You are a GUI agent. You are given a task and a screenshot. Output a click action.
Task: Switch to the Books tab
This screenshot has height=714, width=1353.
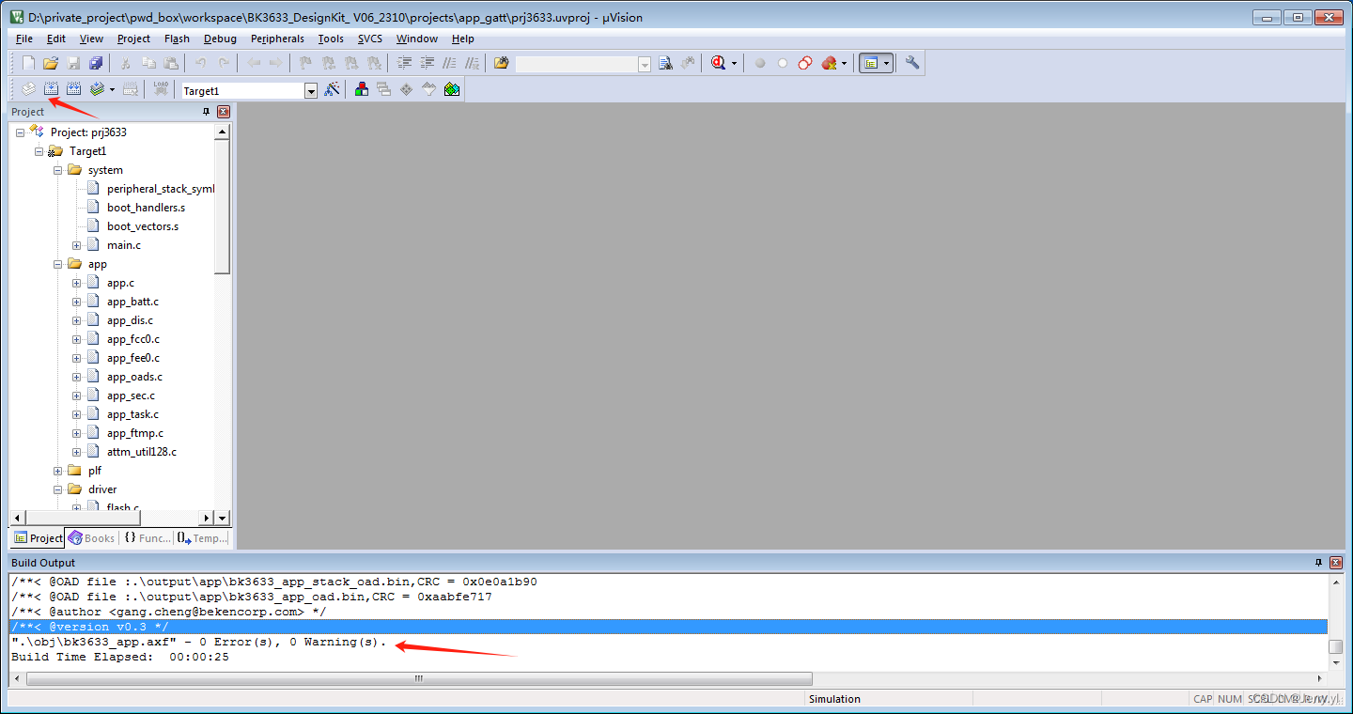91,538
